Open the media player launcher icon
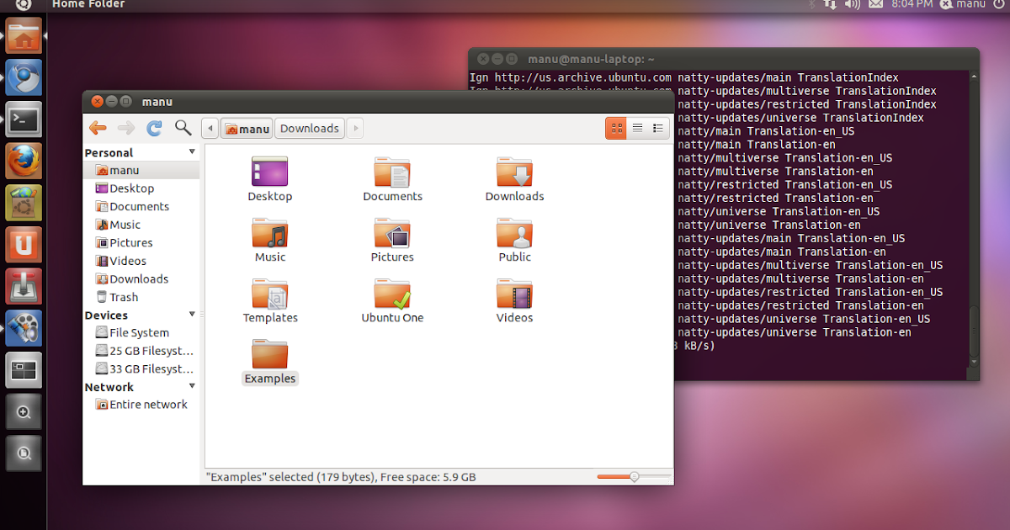The image size is (1010, 530). [24, 328]
